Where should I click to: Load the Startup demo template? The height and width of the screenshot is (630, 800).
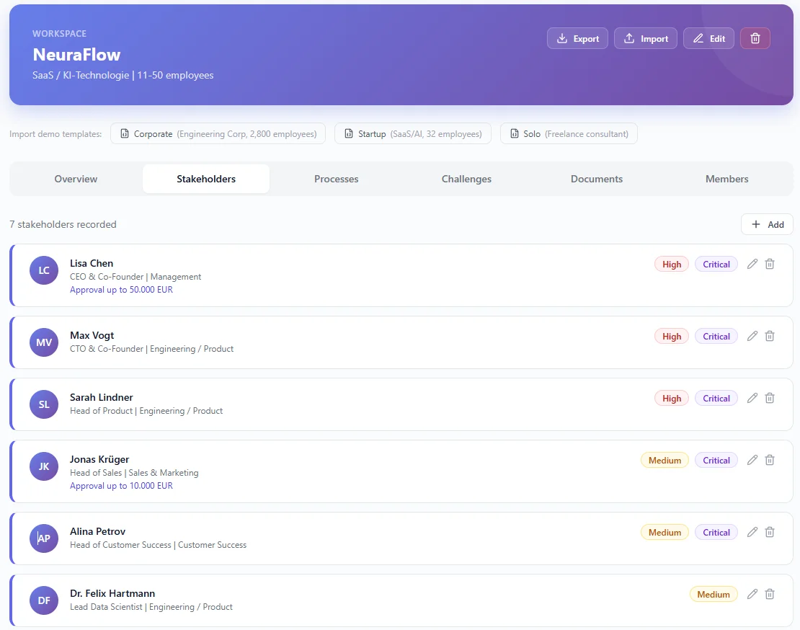[x=412, y=134]
